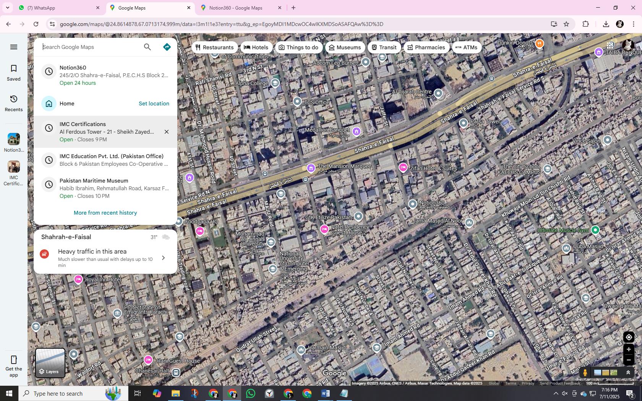Bookmark this page with the star
The width and height of the screenshot is (642, 401).
pyautogui.click(x=566, y=24)
